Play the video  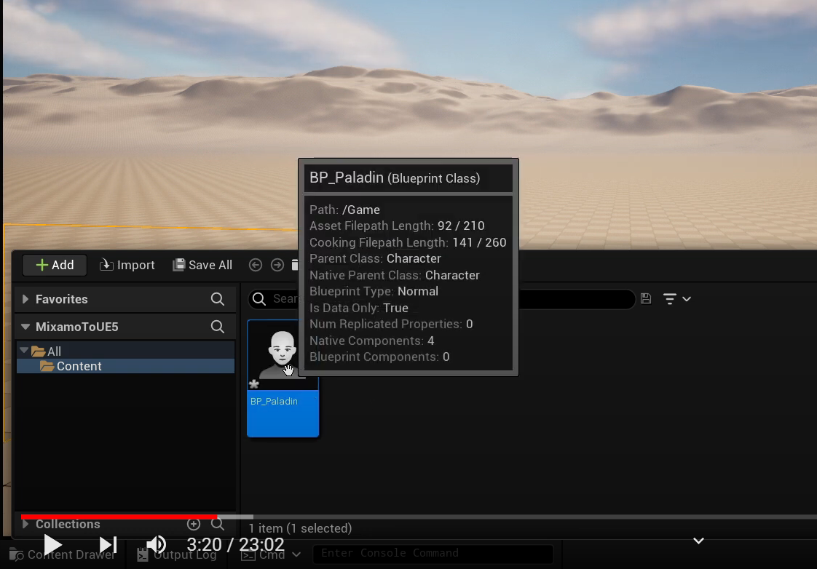pos(52,545)
